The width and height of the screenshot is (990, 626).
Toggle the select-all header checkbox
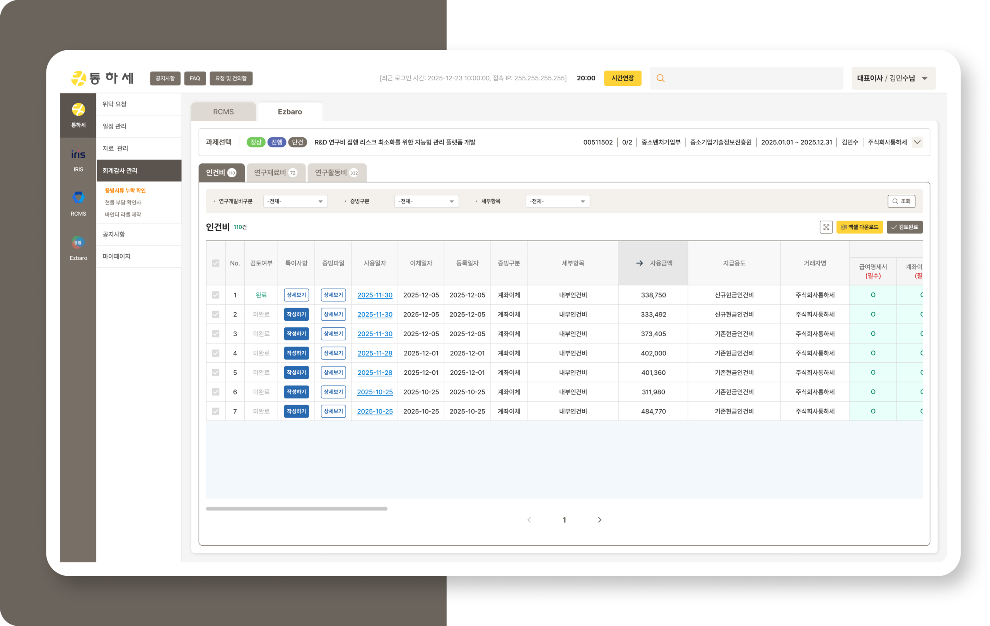pos(215,263)
